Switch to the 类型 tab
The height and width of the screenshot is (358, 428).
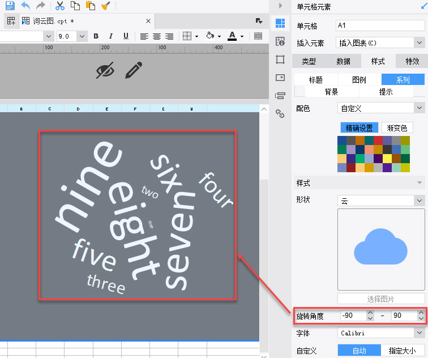[309, 61]
